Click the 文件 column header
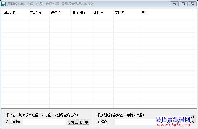This screenshot has height=129, width=198. click(x=167, y=12)
